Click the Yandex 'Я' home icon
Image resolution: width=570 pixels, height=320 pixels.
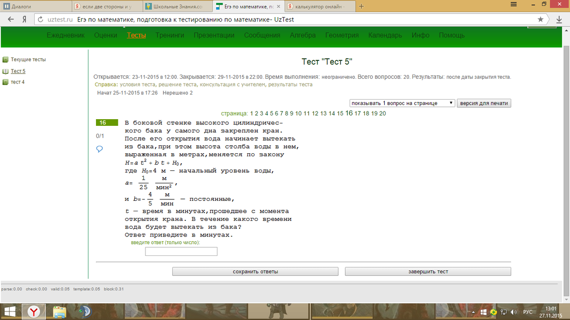(24, 19)
